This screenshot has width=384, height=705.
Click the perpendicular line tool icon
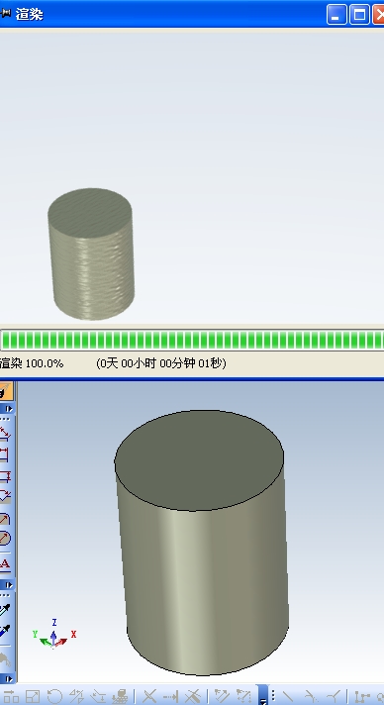334,696
